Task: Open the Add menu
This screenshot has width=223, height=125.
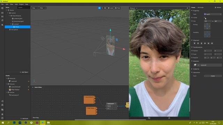Action: coord(16,4)
